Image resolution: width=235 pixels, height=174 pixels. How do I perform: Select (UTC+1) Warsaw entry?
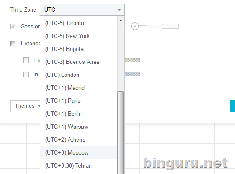[78, 127]
